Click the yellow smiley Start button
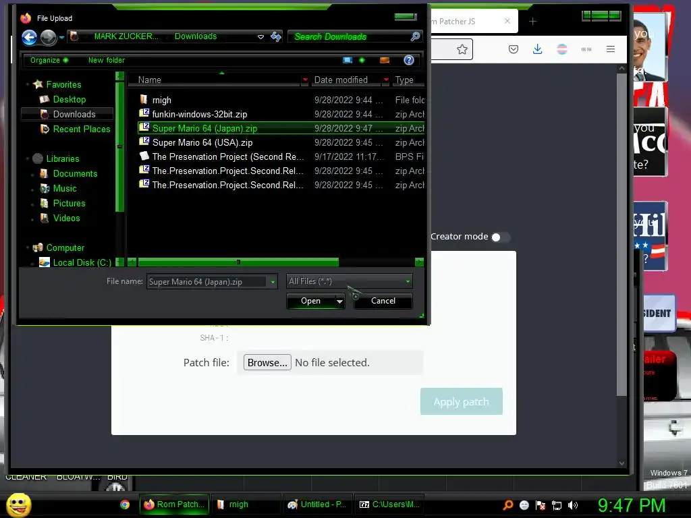This screenshot has height=518, width=691. pos(18,505)
